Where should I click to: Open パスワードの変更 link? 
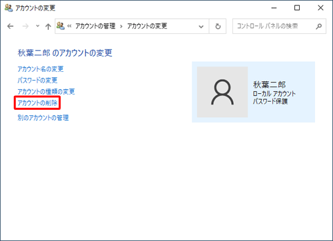(37, 80)
